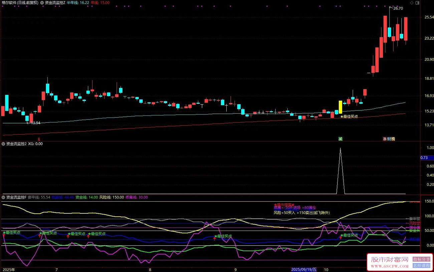This screenshot has width=434, height=272.
Task: Click the 13.94 low price label
Action: (35, 123)
